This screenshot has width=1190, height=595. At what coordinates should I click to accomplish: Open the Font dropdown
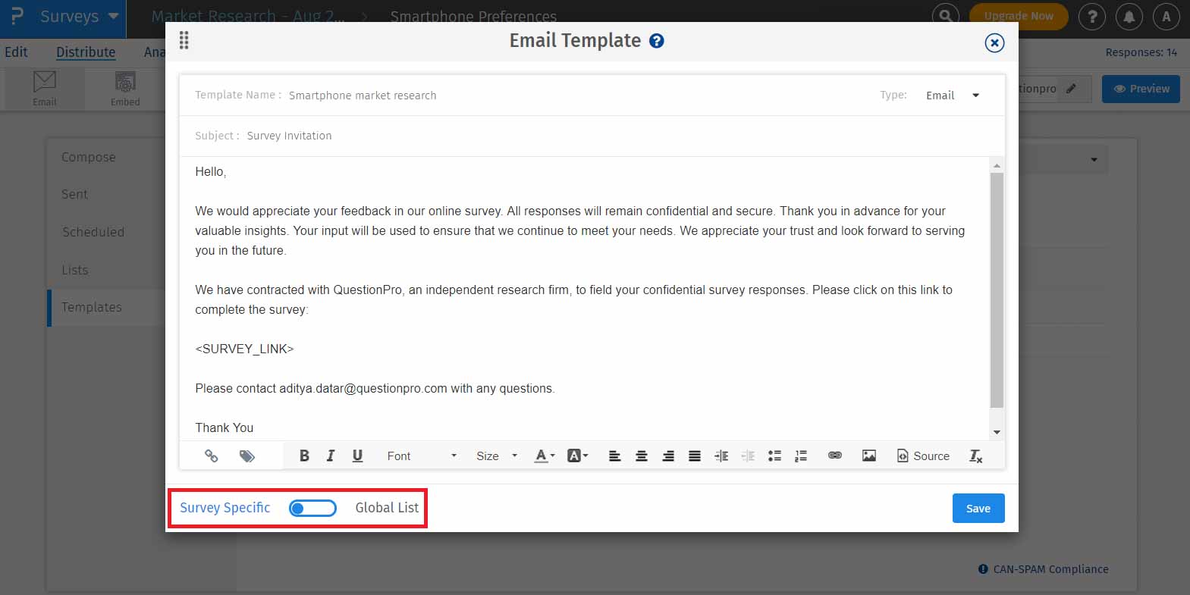tap(421, 456)
